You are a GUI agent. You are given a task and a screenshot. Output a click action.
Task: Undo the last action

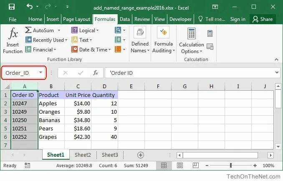(x=30, y=7)
